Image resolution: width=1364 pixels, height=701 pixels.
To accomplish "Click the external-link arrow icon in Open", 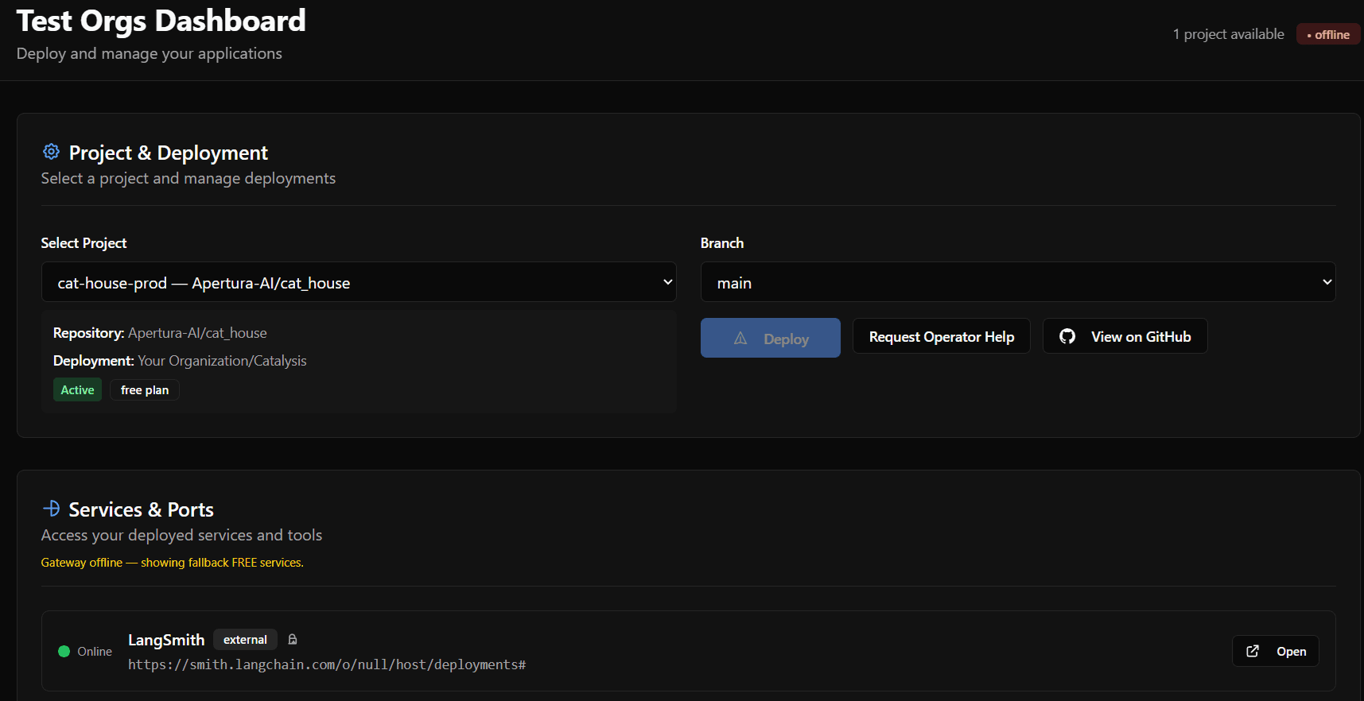I will [x=1253, y=651].
